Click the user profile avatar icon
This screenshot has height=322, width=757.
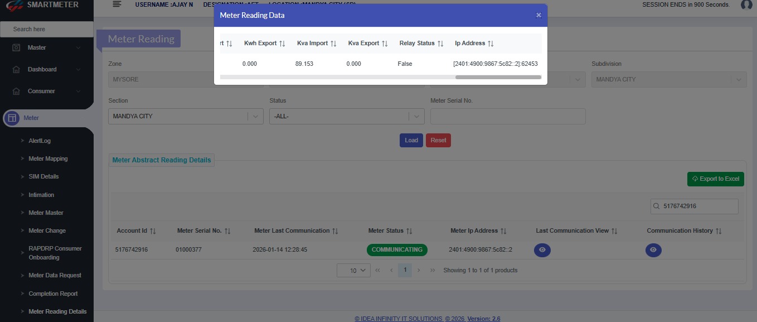[x=746, y=5]
